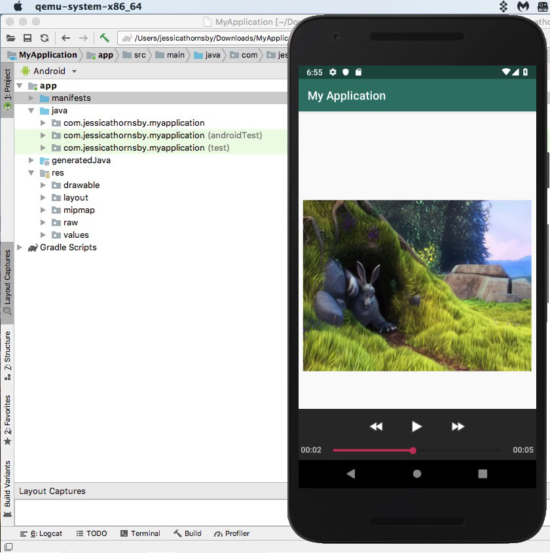Tap the Android recent apps square button

[483, 474]
